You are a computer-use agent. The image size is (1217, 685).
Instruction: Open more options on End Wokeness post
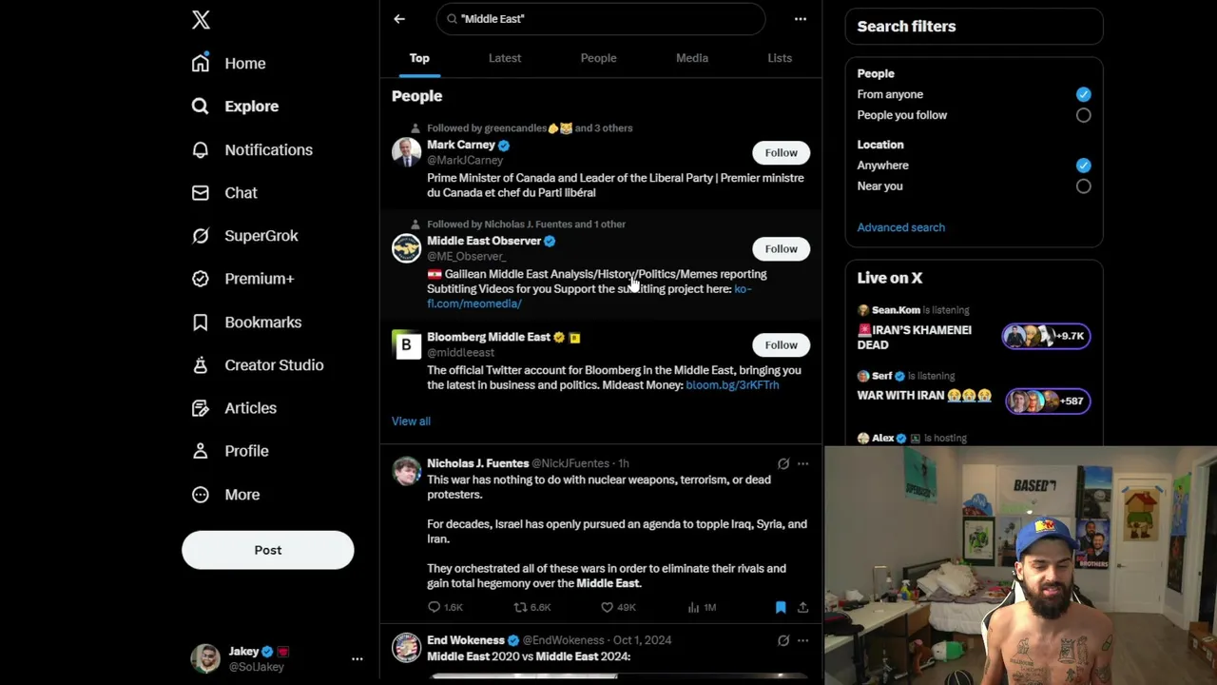[802, 640]
